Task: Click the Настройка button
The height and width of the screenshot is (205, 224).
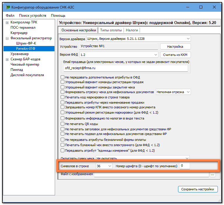Action: click(175, 47)
